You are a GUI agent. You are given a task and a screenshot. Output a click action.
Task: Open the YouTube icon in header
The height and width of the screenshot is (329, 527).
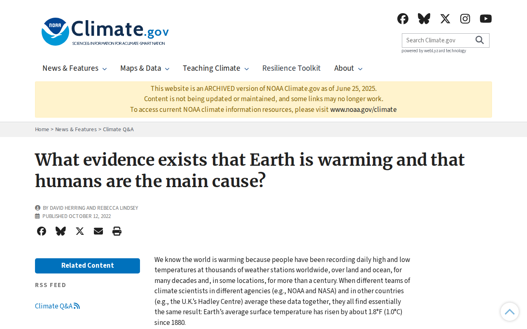click(x=486, y=19)
